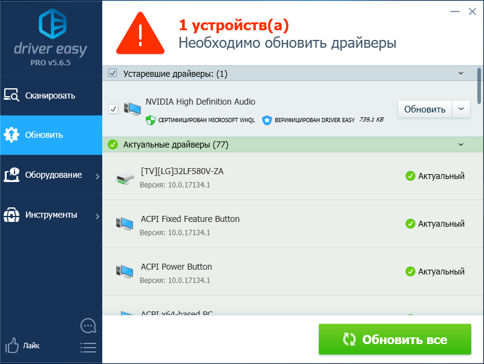The width and height of the screenshot is (484, 364).
Task: Click the LG TV drive device icon
Action: (125, 178)
